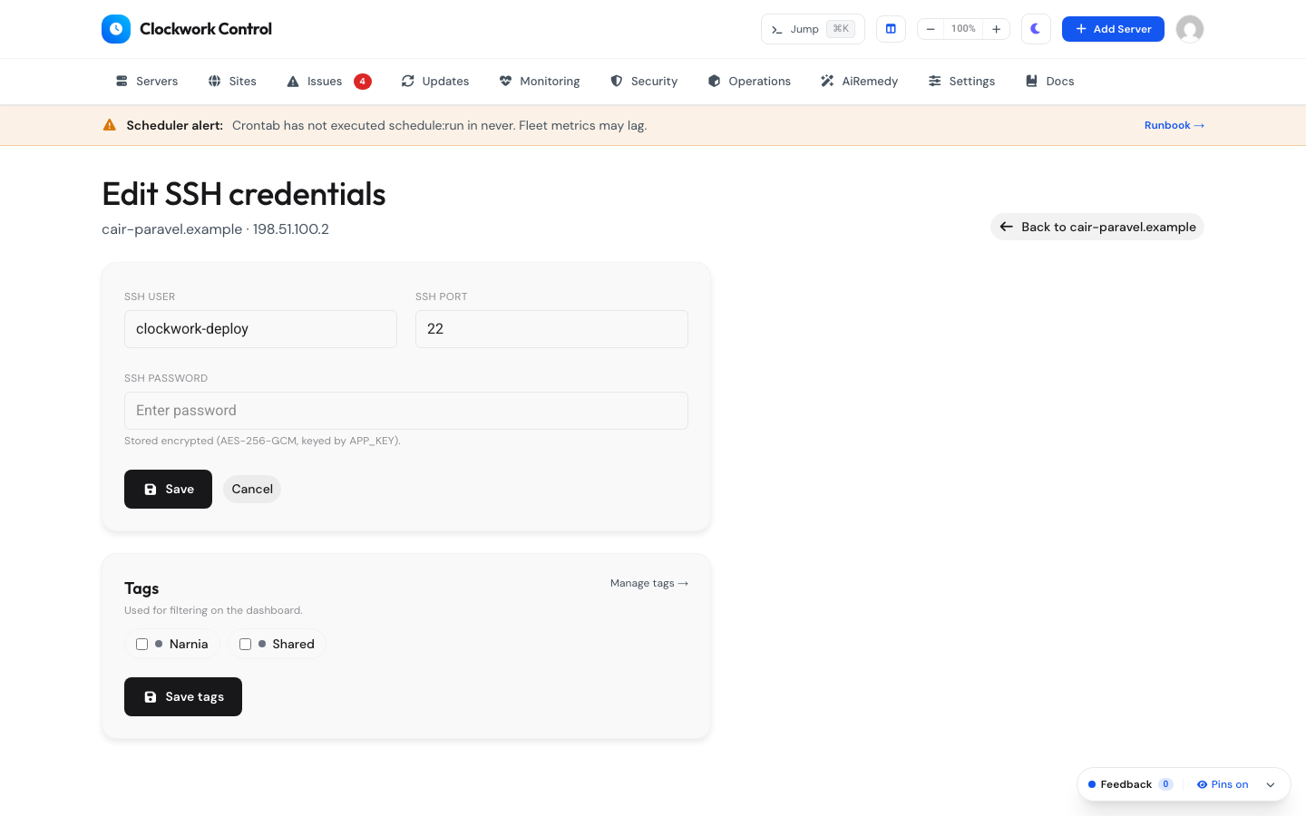Switch to dark mode with moon icon

pos(1036,29)
